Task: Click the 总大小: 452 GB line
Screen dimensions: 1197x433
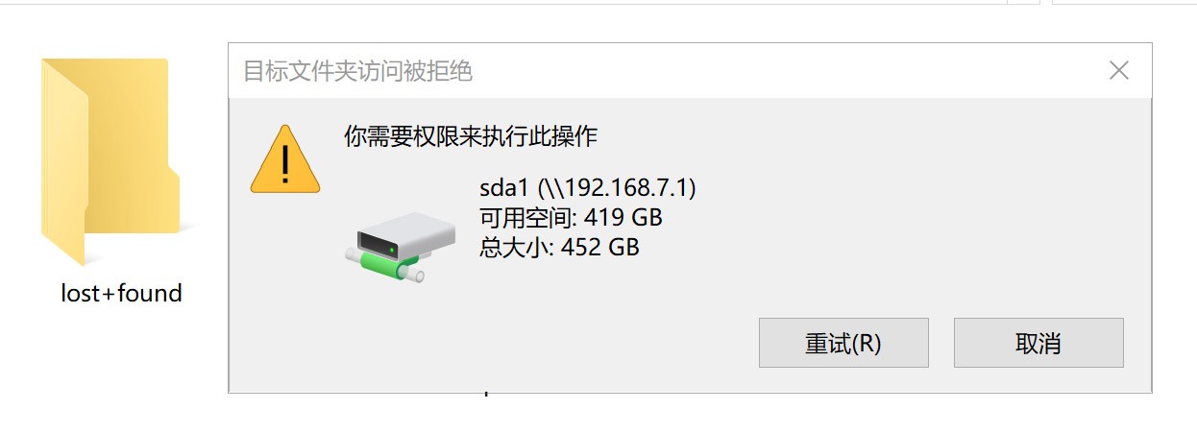Action: 560,248
